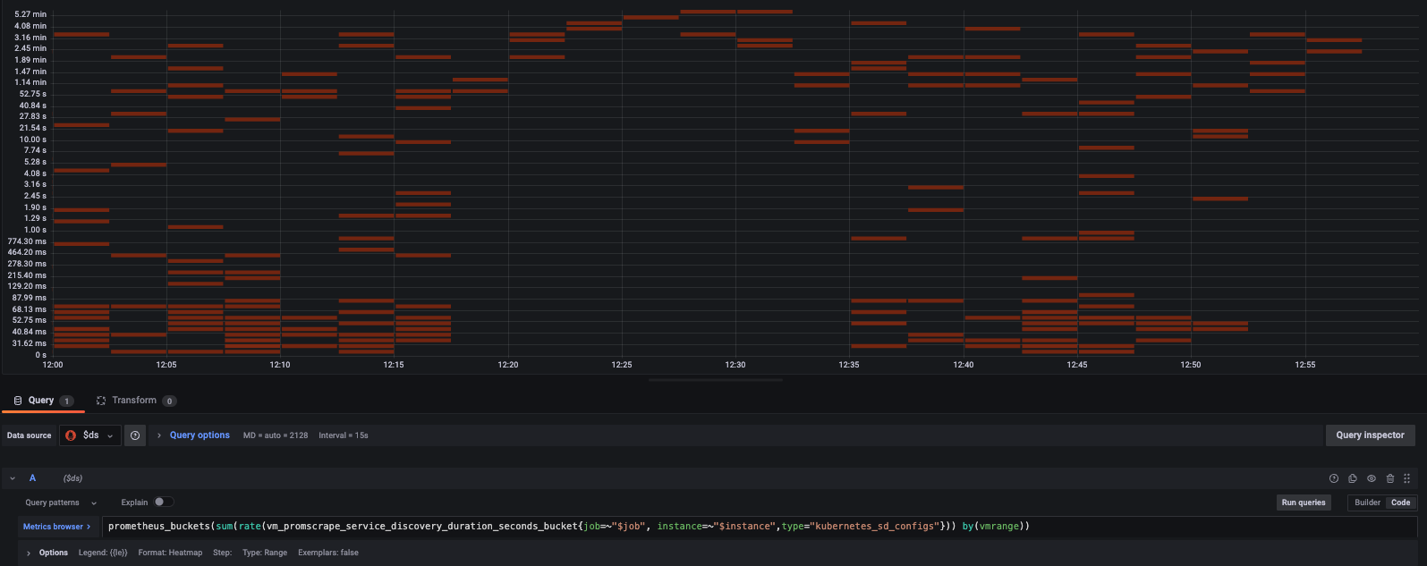Delete query A with trash icon
Screen dimensions: 1427x566
[1389, 478]
